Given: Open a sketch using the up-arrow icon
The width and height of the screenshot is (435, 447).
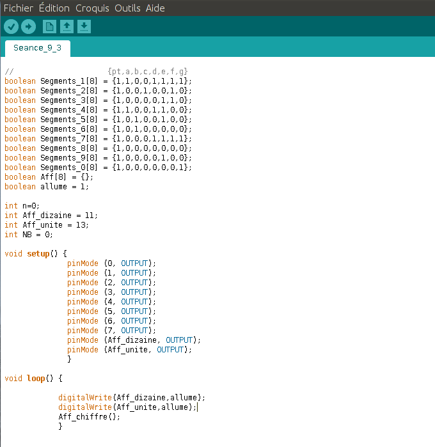Looking at the screenshot, I should pos(67,26).
